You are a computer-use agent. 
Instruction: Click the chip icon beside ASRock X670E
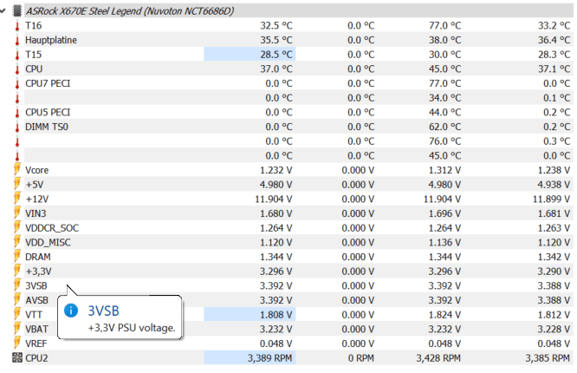(17, 11)
